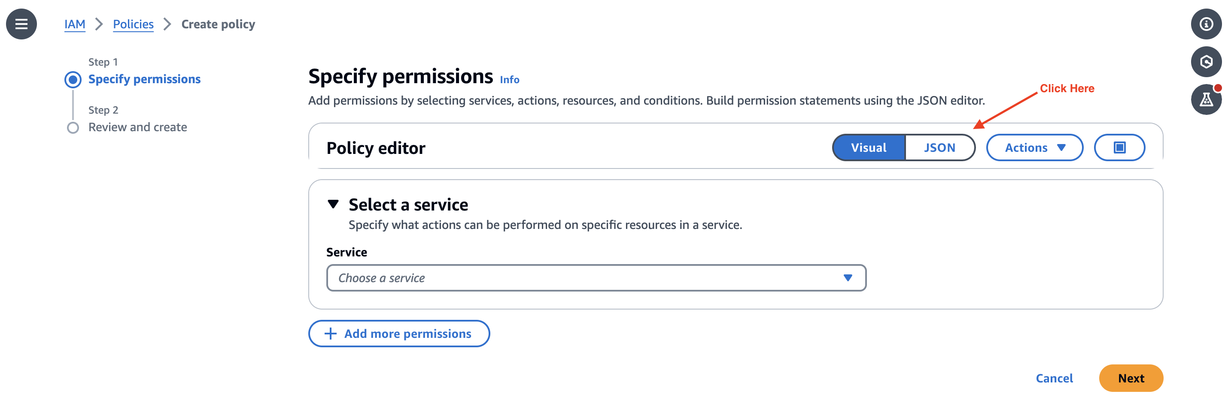The image size is (1228, 397).
Task: Open the Actions dropdown menu
Action: click(x=1034, y=147)
